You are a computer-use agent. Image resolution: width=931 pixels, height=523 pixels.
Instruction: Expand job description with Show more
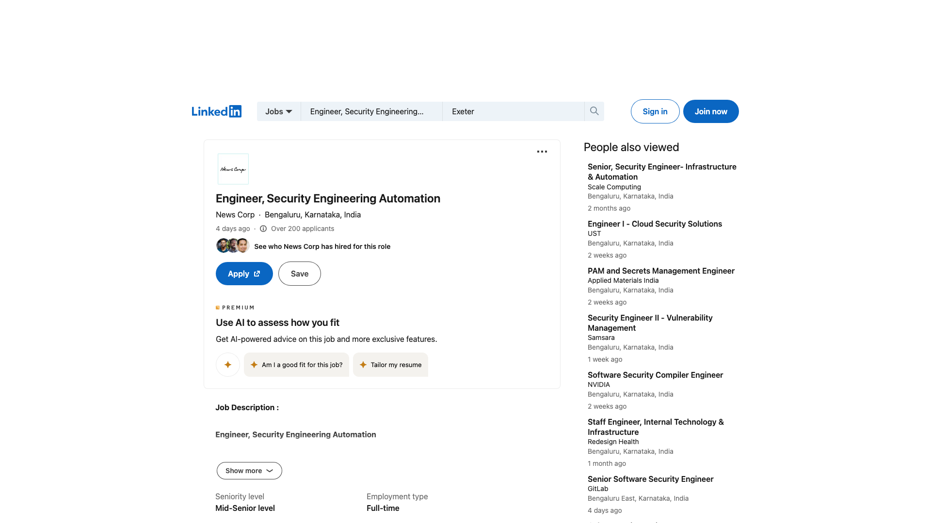(249, 471)
